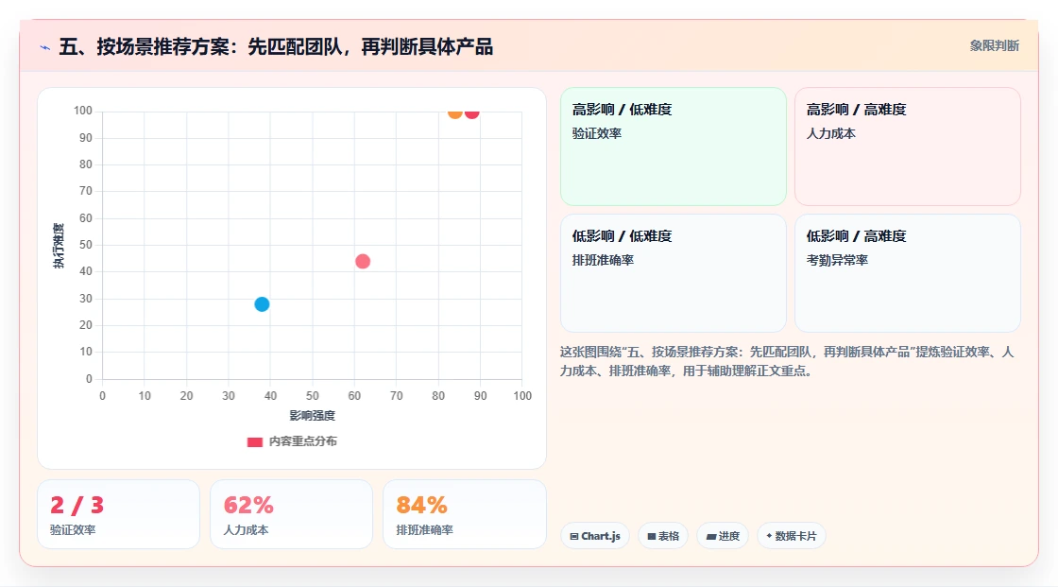Select the pink data point in the chart's middle
The height and width of the screenshot is (587, 1058).
[x=363, y=262]
